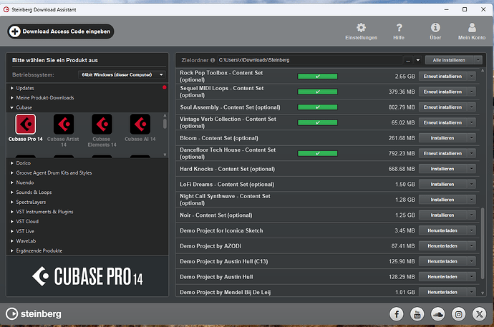Click the Zielordner path input field

[x=310, y=60]
